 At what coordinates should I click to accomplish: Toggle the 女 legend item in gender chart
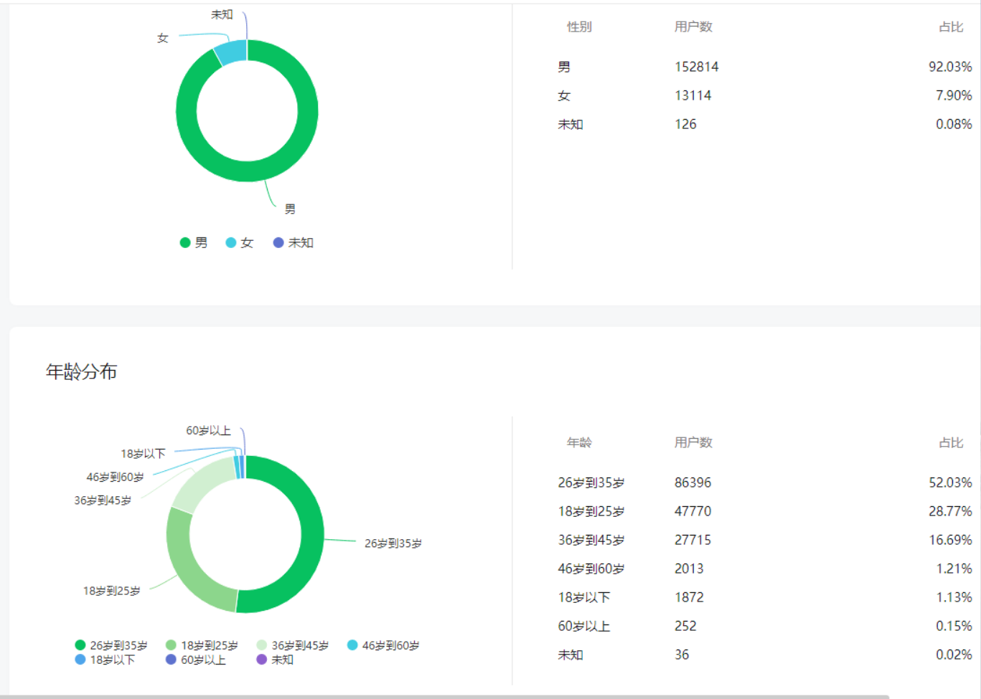click(240, 243)
